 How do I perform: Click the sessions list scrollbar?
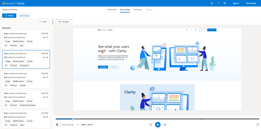pyautogui.click(x=53, y=22)
